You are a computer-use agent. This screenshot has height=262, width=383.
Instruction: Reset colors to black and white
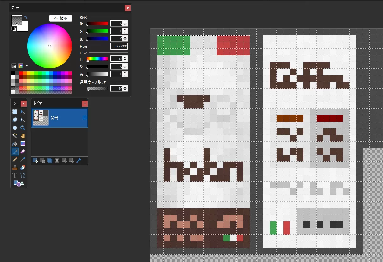[13, 29]
